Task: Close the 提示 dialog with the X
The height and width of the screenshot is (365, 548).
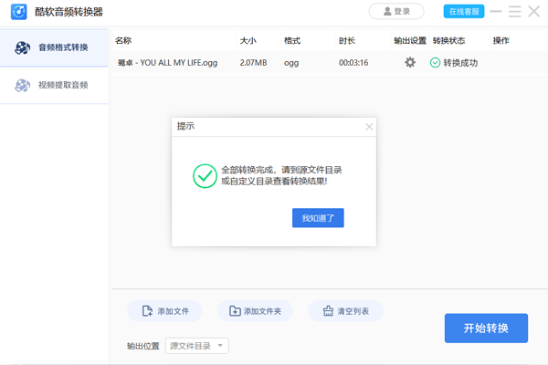Action: click(369, 127)
